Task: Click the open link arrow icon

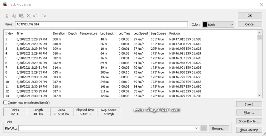Action: (x=205, y=128)
